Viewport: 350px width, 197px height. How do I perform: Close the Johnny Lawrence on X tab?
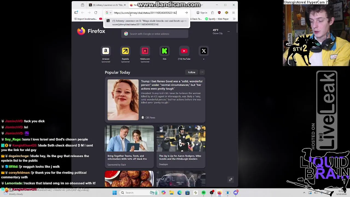click(125, 5)
